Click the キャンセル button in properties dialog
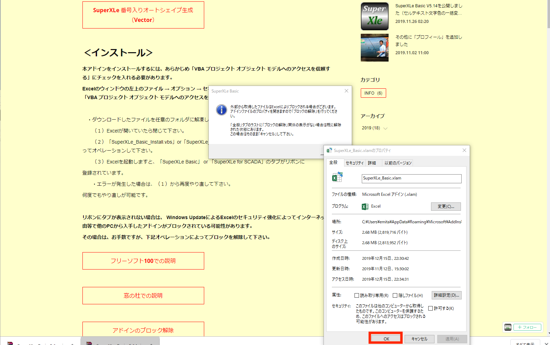550x345 pixels. point(419,339)
